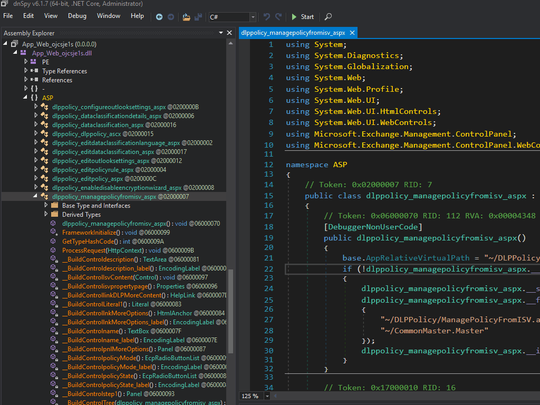Expand the PE node
Image resolution: width=540 pixels, height=405 pixels.
click(26, 62)
